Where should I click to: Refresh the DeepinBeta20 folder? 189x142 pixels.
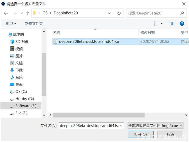pyautogui.click(x=119, y=13)
